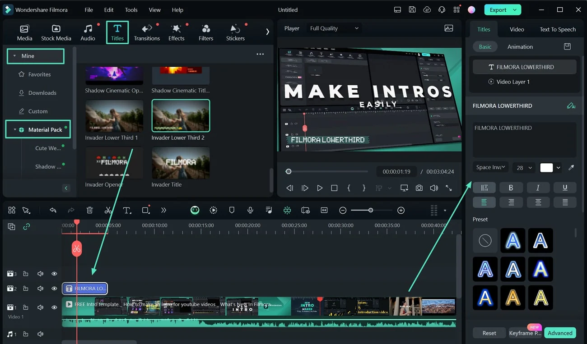Image resolution: width=587 pixels, height=344 pixels.
Task: Switch to the Text To Speech tab
Action: tap(558, 29)
